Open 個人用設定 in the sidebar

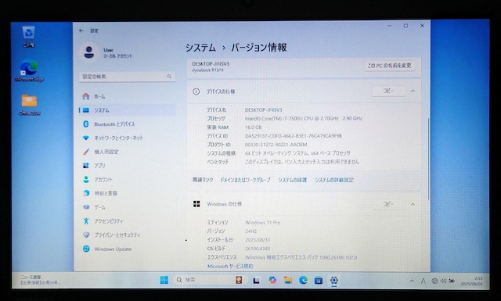(127, 152)
